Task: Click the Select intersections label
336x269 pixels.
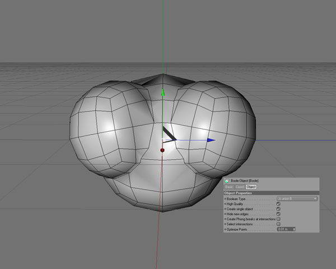Action: (x=240, y=224)
